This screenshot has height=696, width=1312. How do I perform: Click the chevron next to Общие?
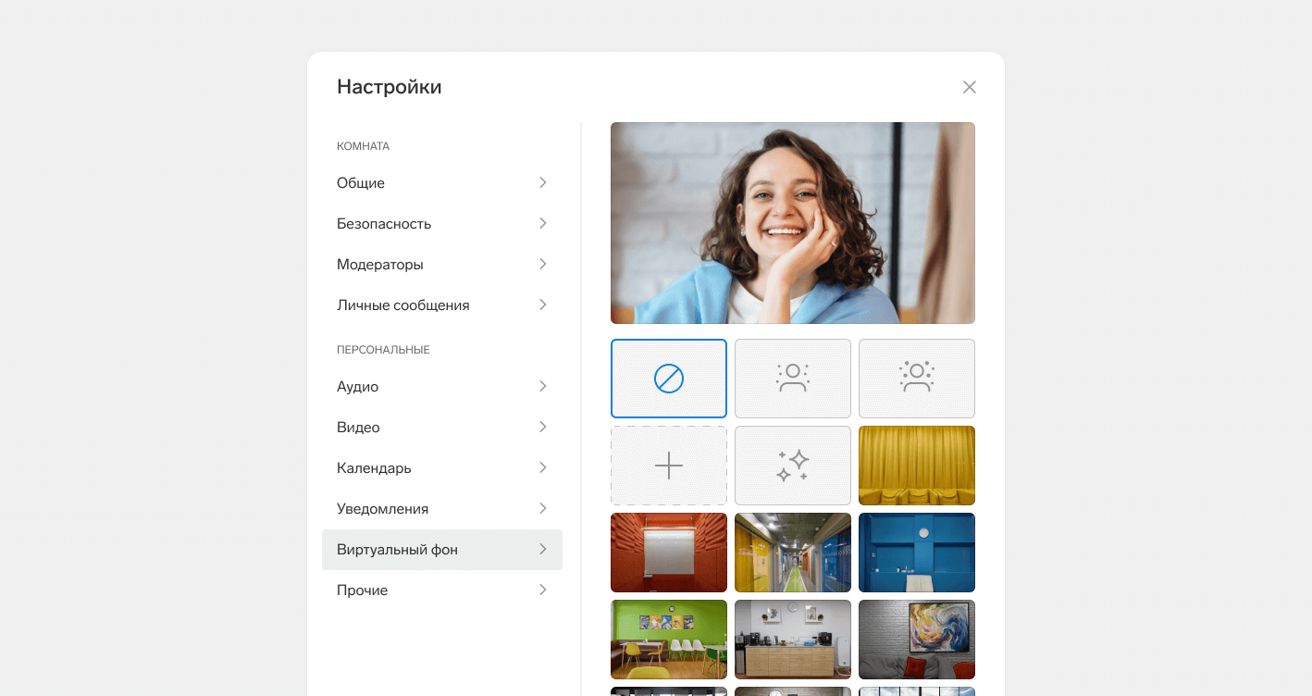543,182
